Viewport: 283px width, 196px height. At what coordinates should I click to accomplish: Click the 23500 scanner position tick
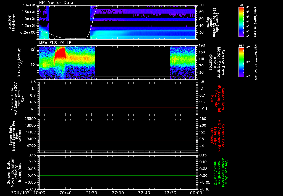click(x=31, y=119)
